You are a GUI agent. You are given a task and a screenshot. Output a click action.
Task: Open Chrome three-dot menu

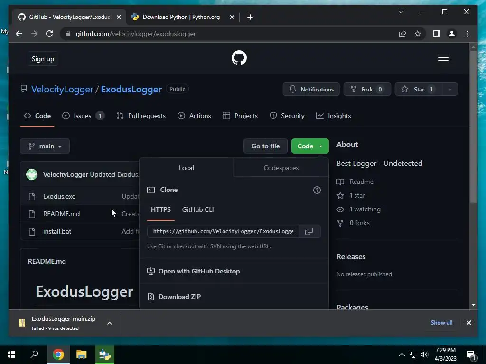click(x=467, y=34)
